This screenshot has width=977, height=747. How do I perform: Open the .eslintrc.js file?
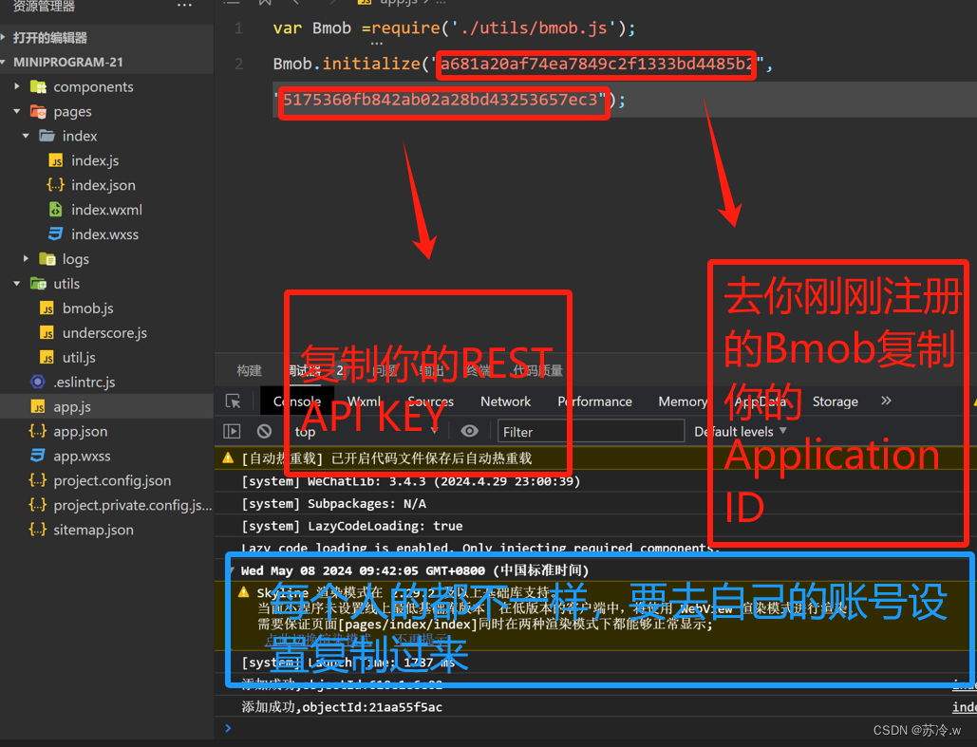85,382
